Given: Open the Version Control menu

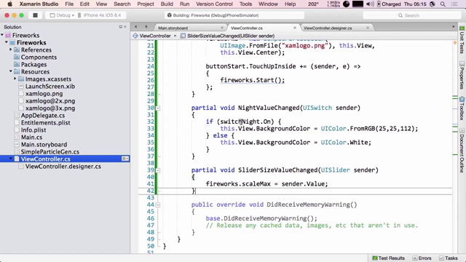Looking at the screenshot, I should pyautogui.click(x=214, y=4).
